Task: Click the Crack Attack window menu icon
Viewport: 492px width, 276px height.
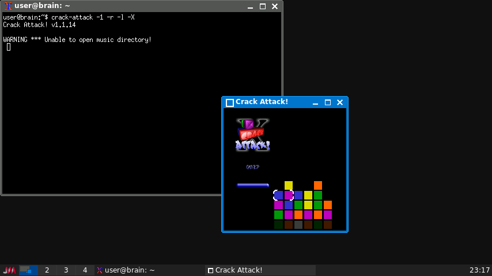Action: coord(229,102)
